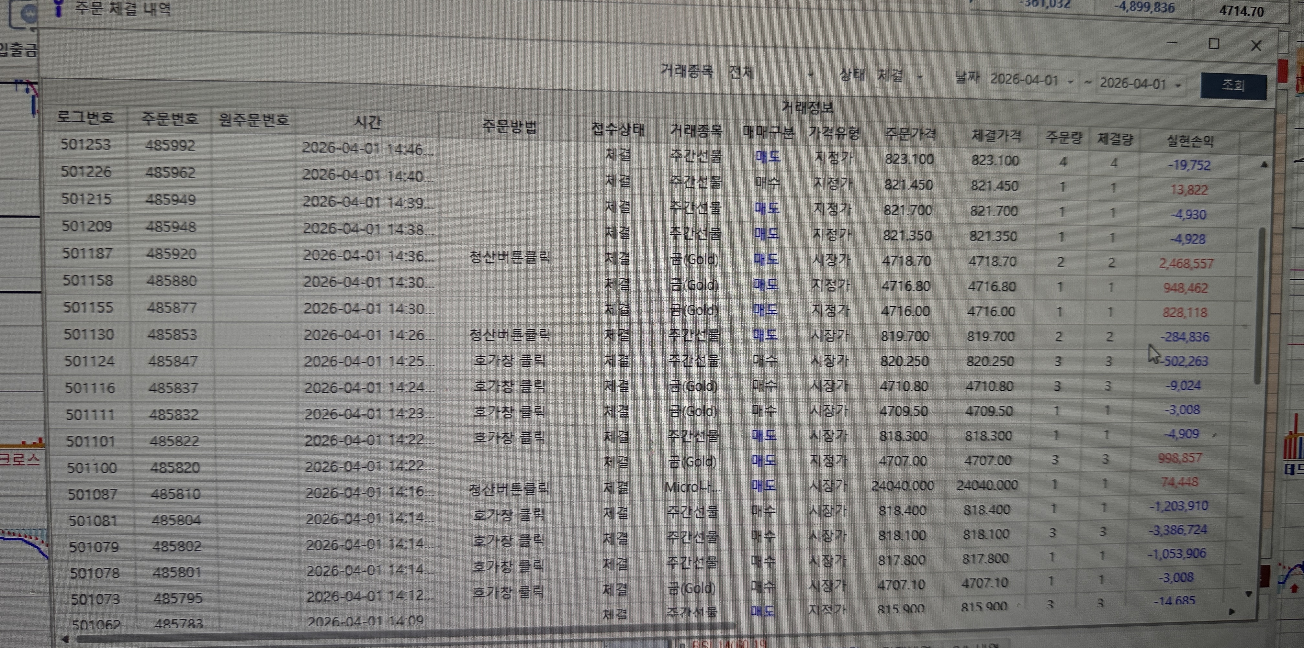Select log number 501226 cell
1304x648 pixels.
[86, 172]
